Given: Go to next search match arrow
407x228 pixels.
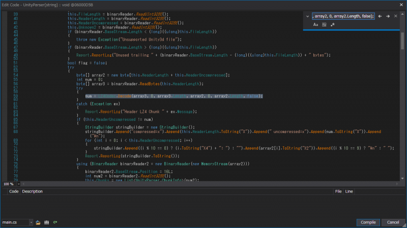Looking at the screenshot, I should 388,16.
